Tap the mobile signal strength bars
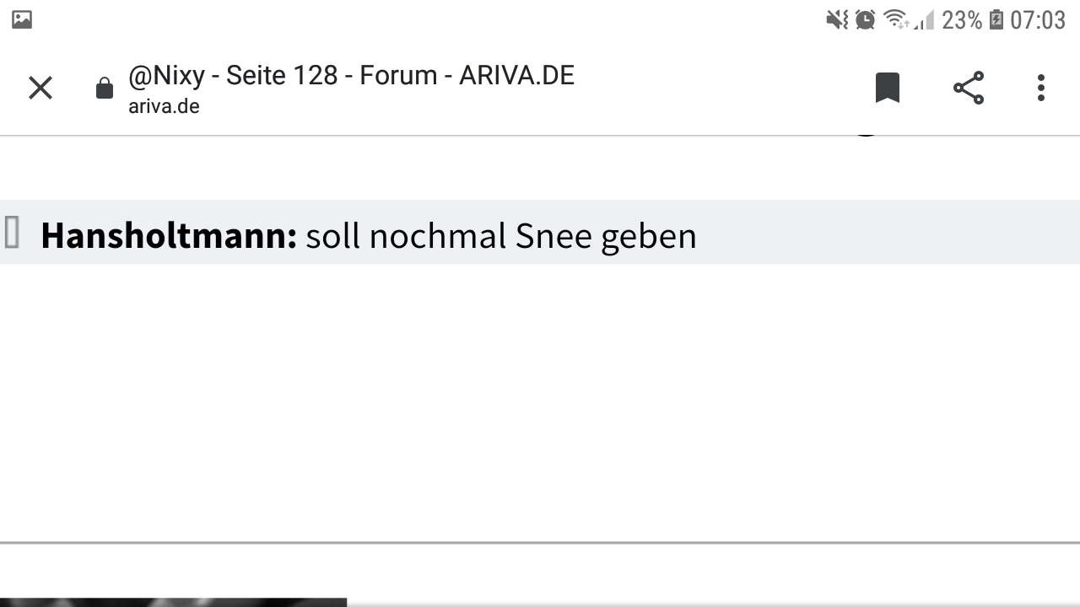Image resolution: width=1080 pixels, height=607 pixels. point(924,20)
